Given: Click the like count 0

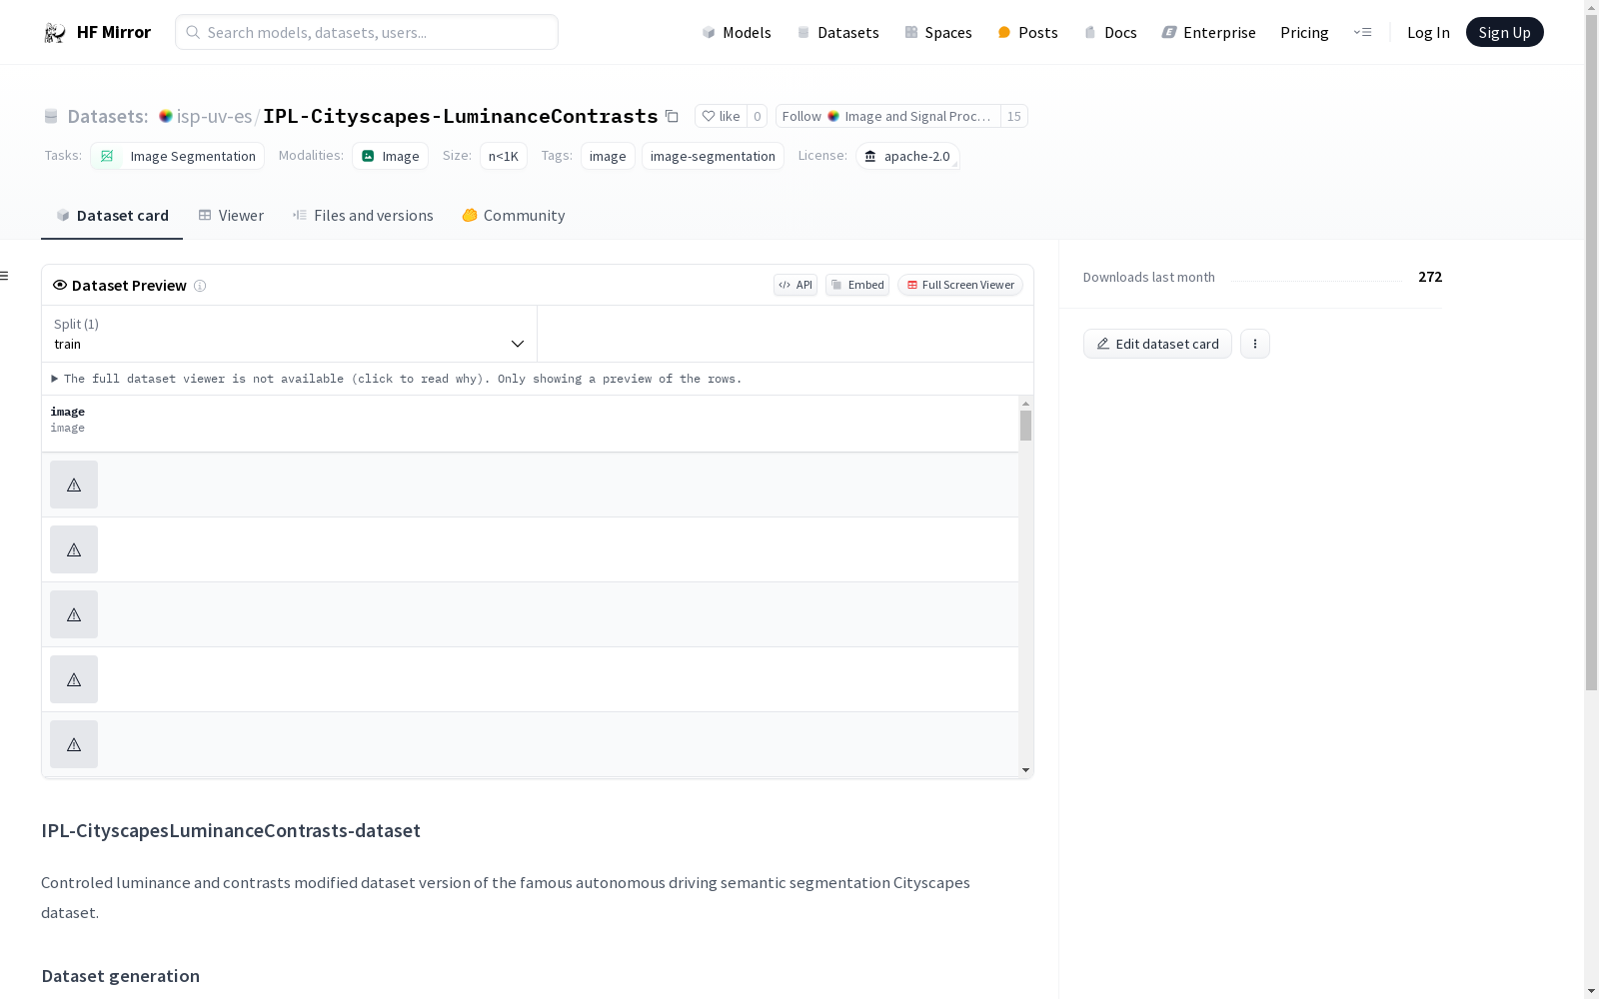Looking at the screenshot, I should pos(758,116).
